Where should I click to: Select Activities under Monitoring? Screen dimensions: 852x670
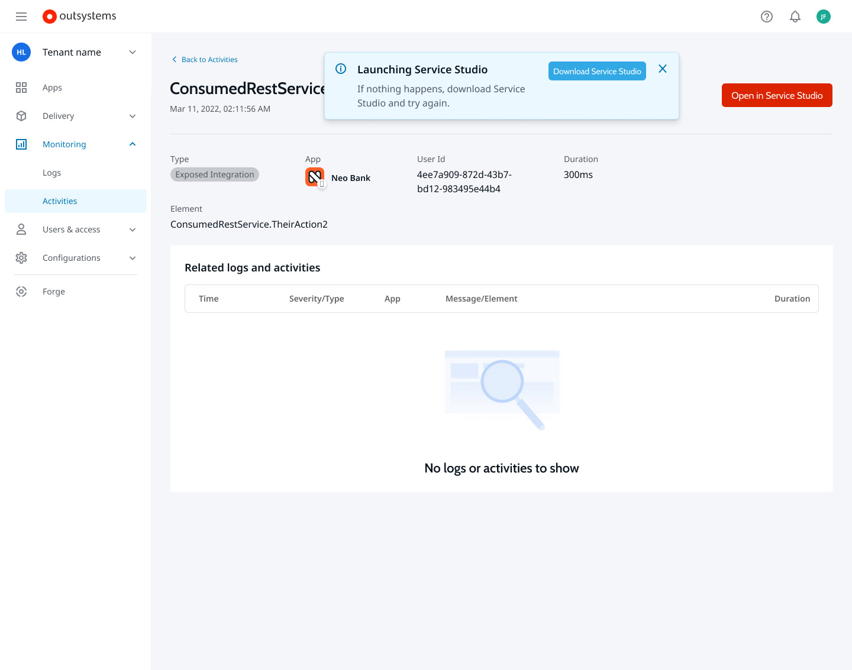click(76, 201)
